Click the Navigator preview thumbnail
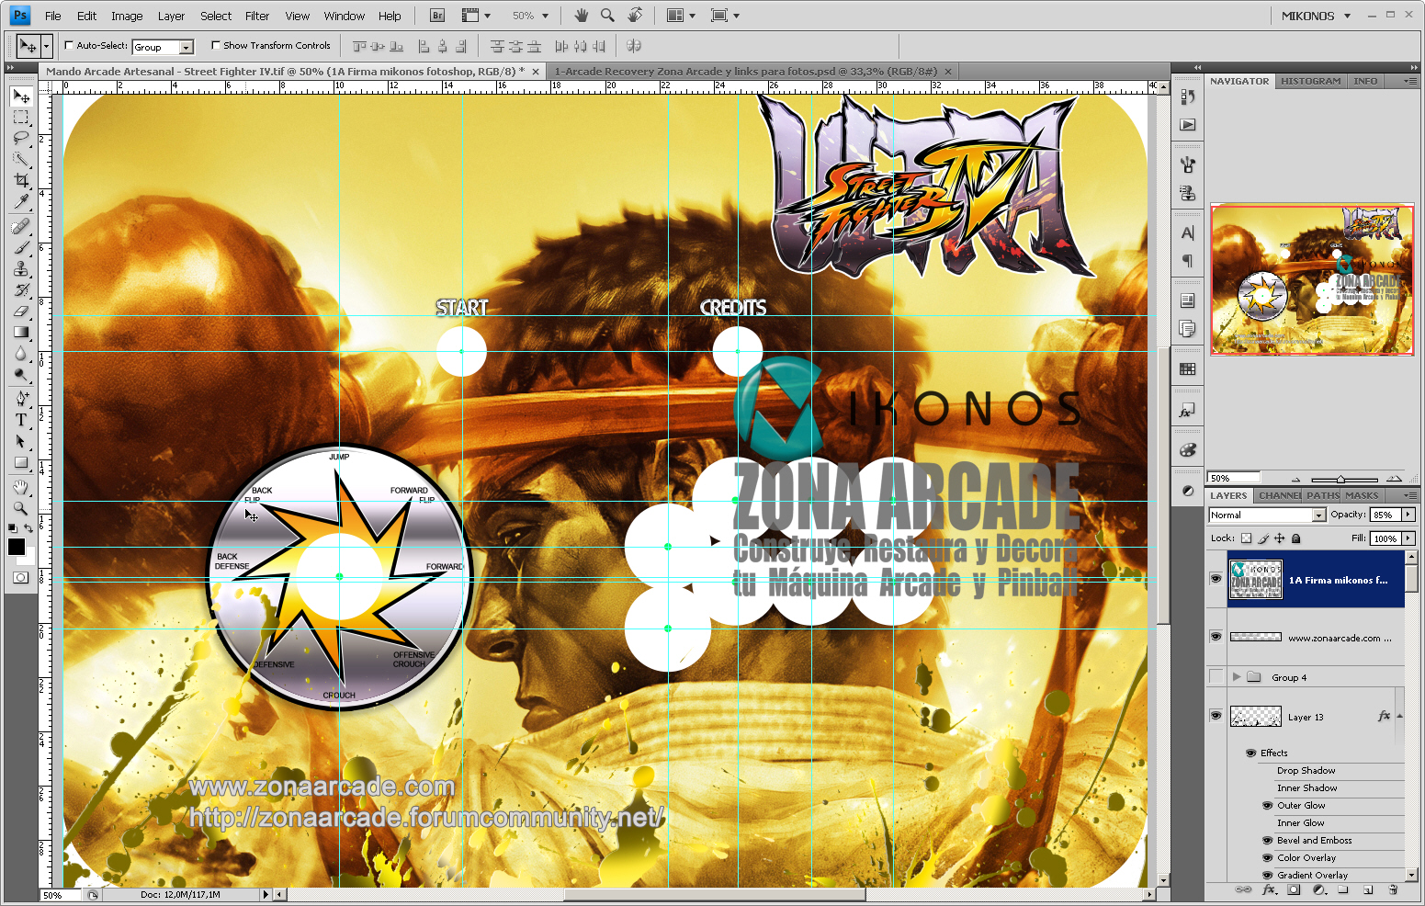 click(x=1312, y=280)
